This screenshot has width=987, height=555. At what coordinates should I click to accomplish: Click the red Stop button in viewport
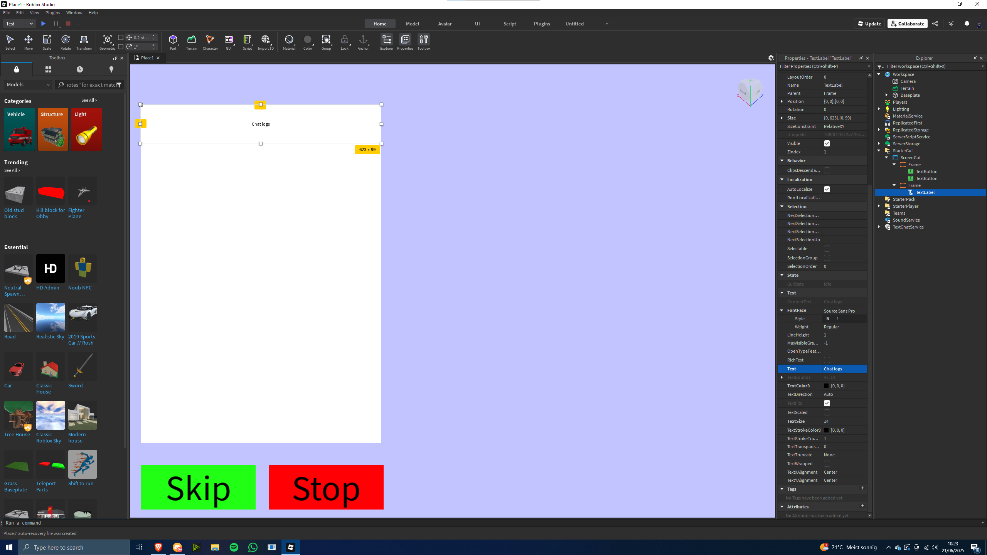tap(326, 487)
